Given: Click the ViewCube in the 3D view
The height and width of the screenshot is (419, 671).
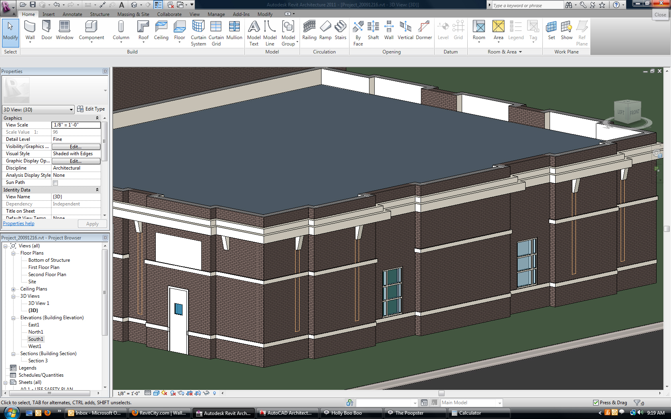Looking at the screenshot, I should [628, 113].
